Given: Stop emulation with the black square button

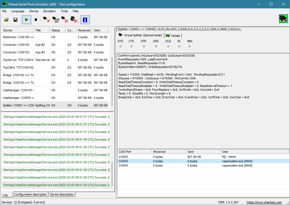Looking at the screenshot, I should click(36, 20).
